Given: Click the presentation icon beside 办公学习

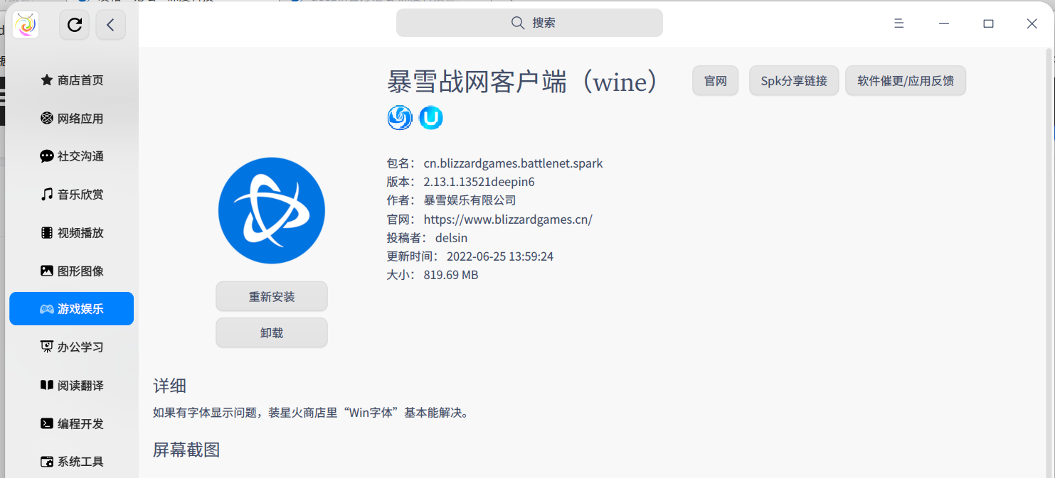Looking at the screenshot, I should 47,347.
